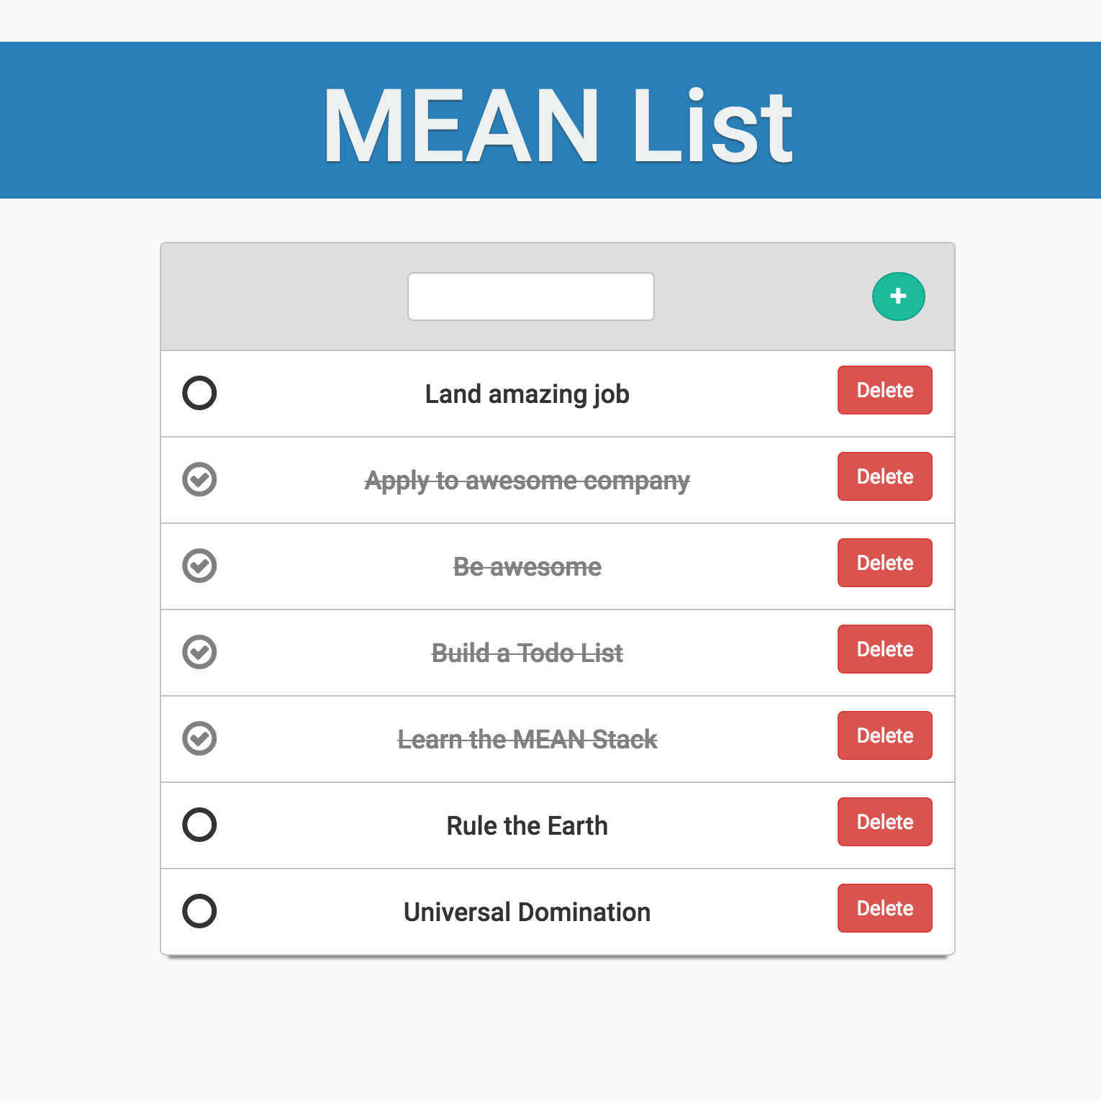
Task: Delete the 'Rule the Earth' todo
Action: (885, 822)
